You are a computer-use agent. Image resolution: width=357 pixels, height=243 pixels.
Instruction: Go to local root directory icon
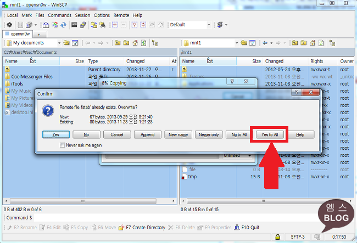[126, 43]
